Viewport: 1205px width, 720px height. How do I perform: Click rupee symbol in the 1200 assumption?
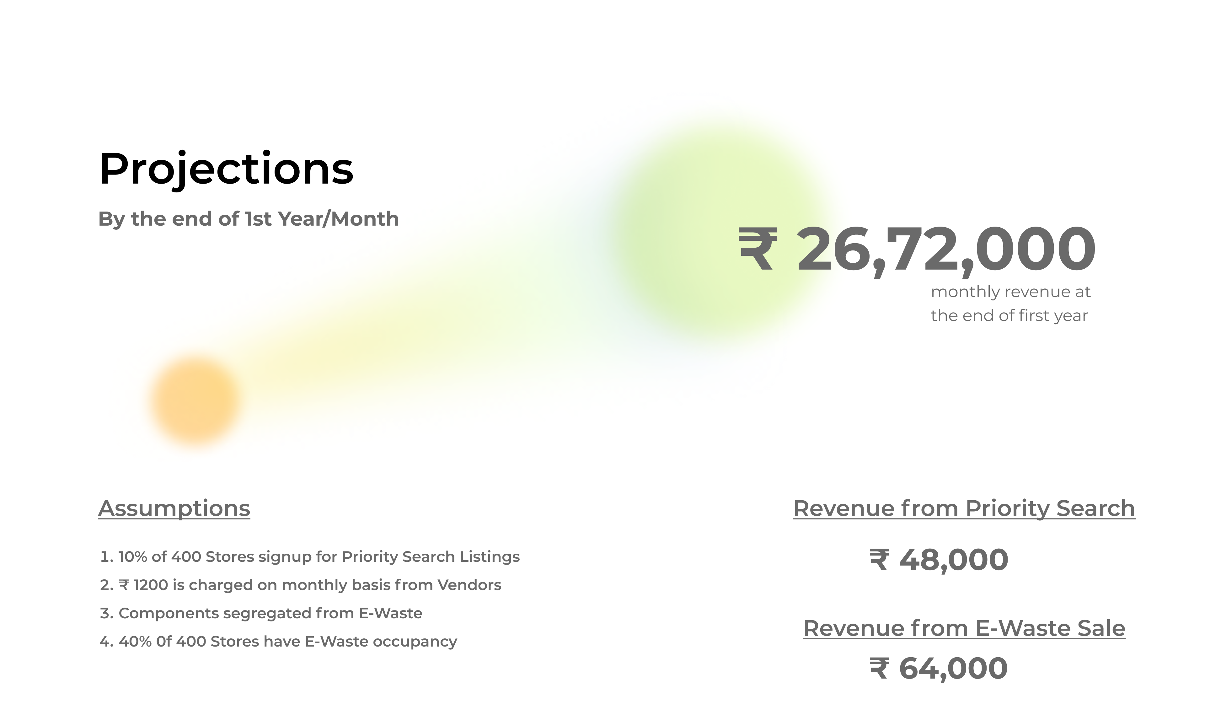tap(124, 585)
